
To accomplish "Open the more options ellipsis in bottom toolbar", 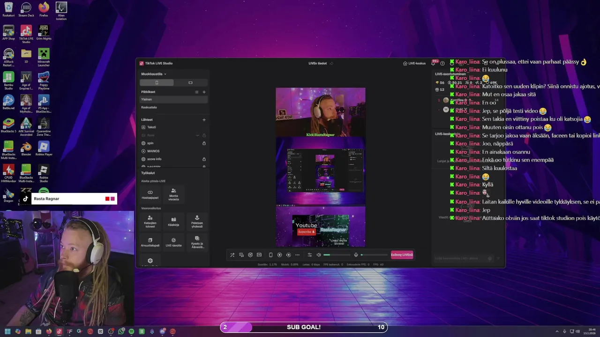I will tap(297, 255).
